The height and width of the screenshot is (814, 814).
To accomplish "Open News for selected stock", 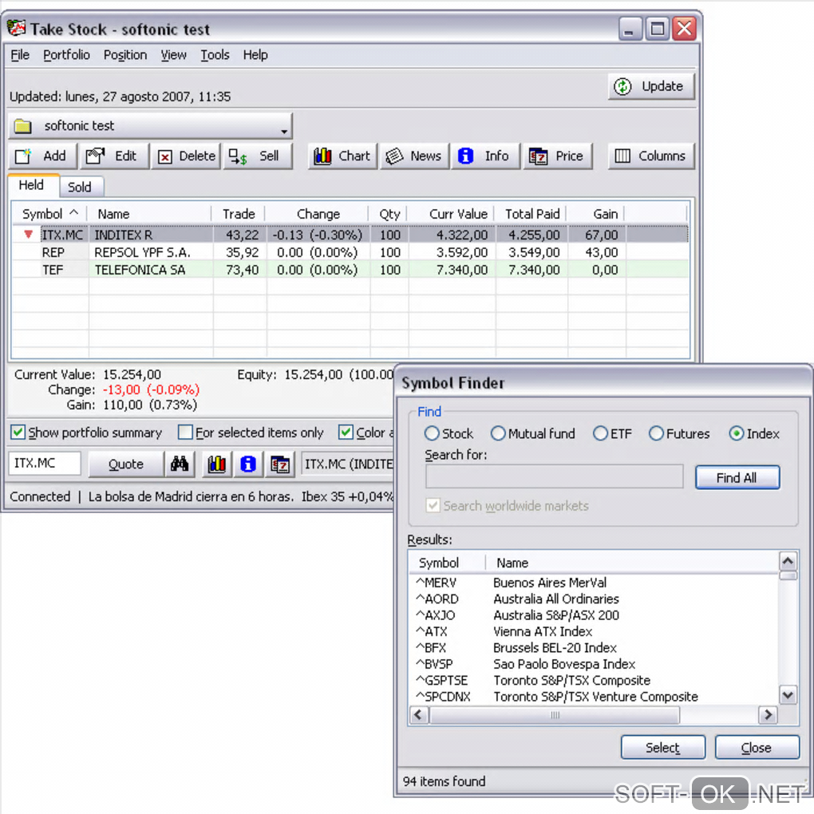I will tap(414, 156).
